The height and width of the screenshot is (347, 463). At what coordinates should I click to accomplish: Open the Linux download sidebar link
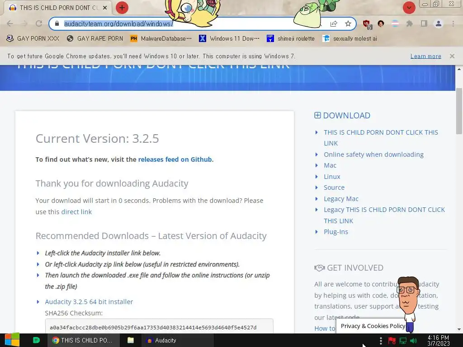[332, 177]
